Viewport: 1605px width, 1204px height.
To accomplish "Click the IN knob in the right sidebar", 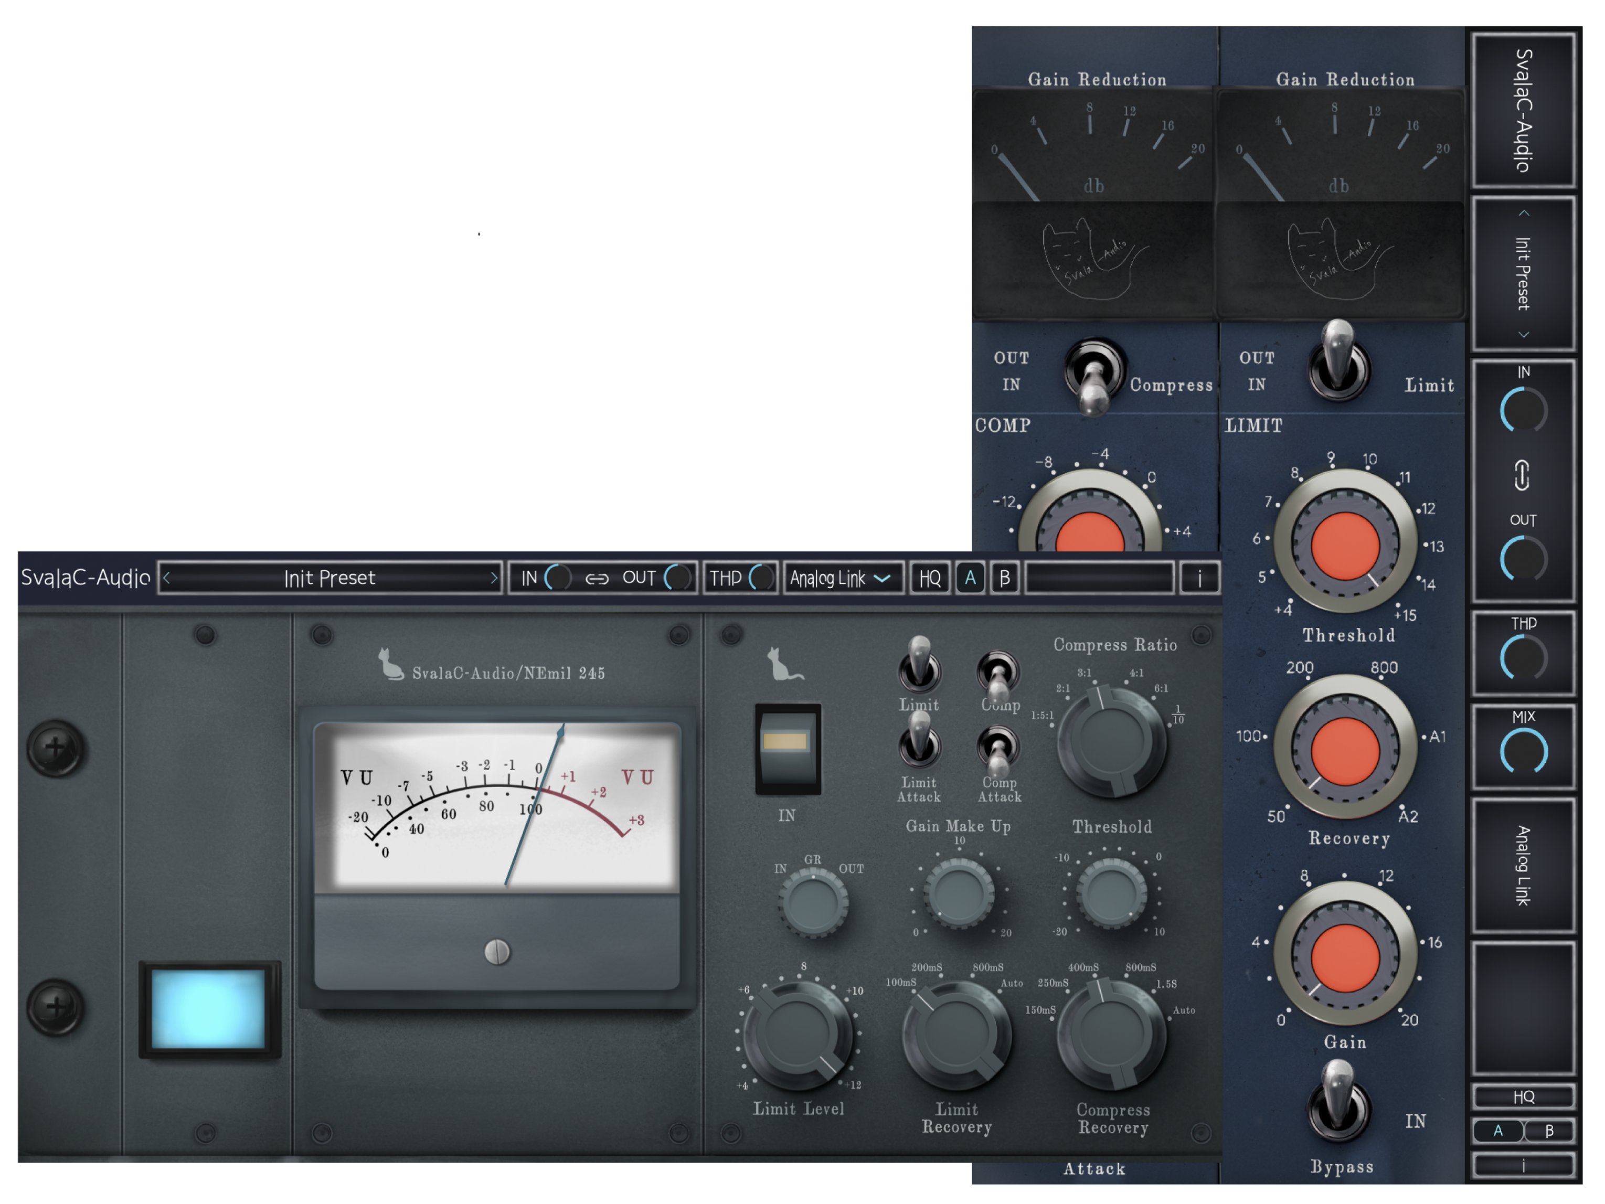I will click(1523, 411).
